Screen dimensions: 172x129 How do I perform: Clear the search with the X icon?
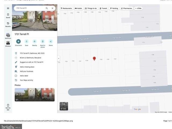pyautogui.click(x=52, y=8)
